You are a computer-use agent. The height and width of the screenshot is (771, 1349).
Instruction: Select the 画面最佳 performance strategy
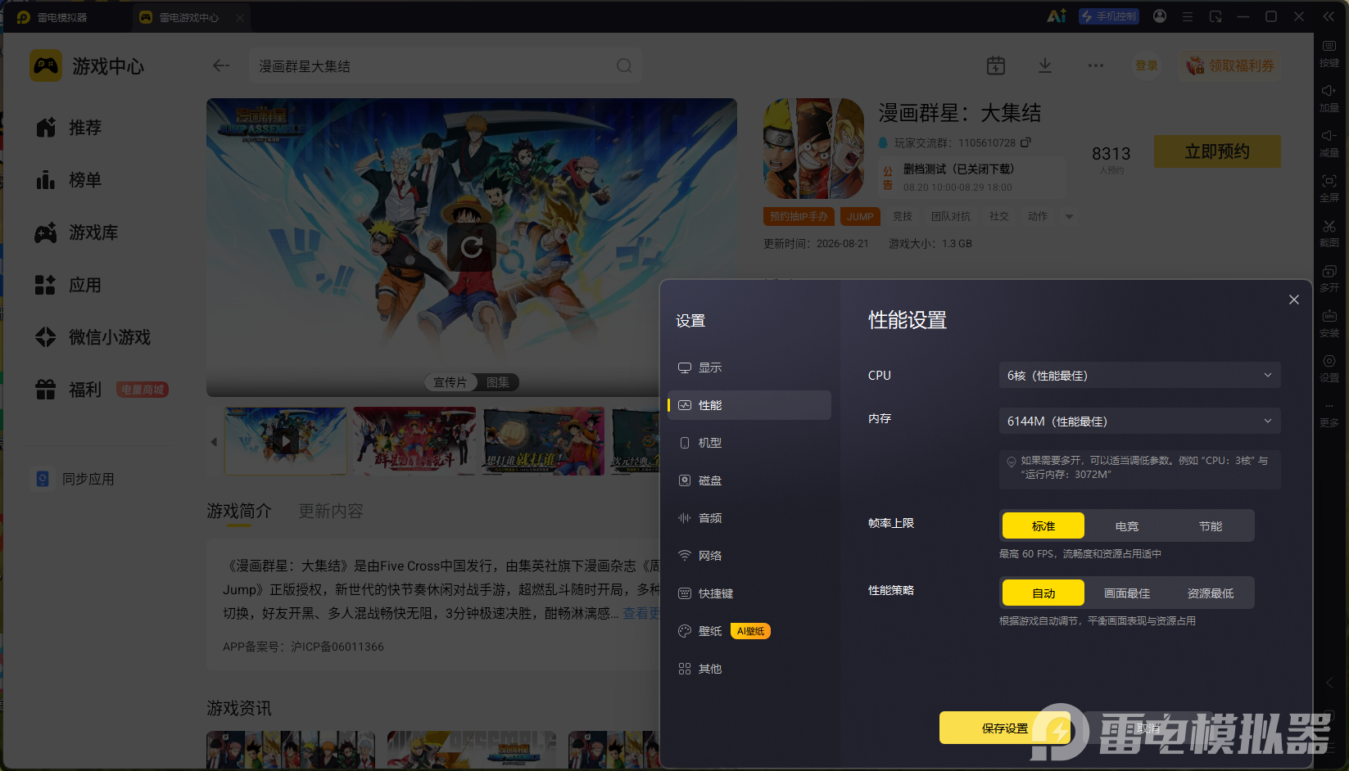coord(1127,593)
